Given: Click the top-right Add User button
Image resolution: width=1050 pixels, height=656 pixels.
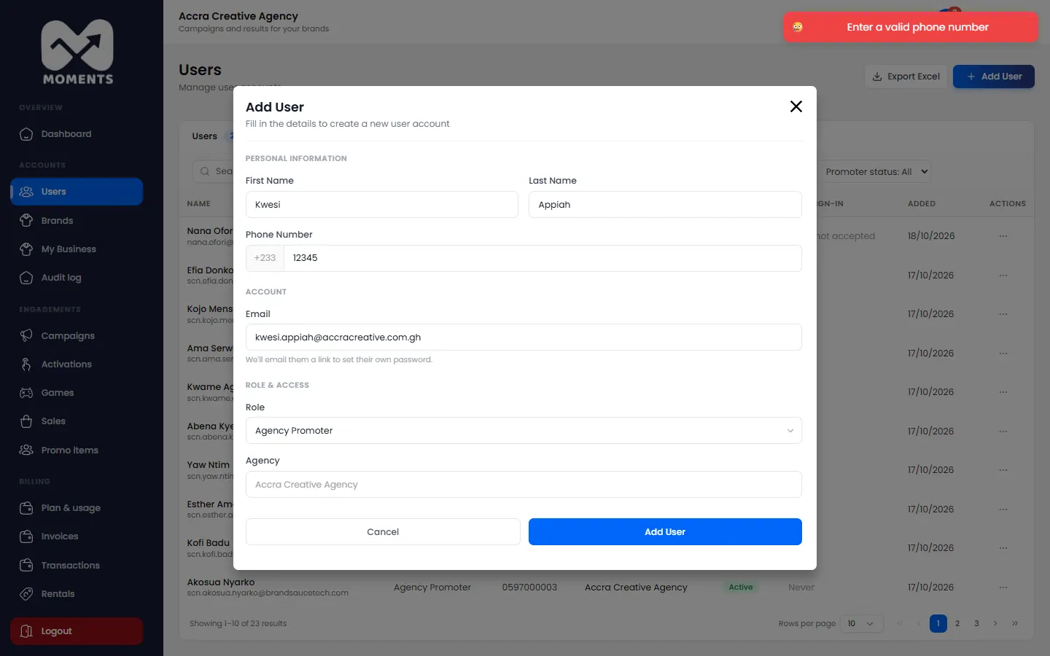Looking at the screenshot, I should pyautogui.click(x=994, y=77).
